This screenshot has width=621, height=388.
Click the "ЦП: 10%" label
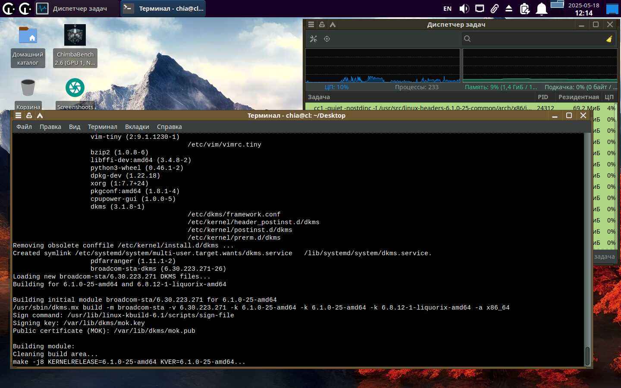(336, 87)
